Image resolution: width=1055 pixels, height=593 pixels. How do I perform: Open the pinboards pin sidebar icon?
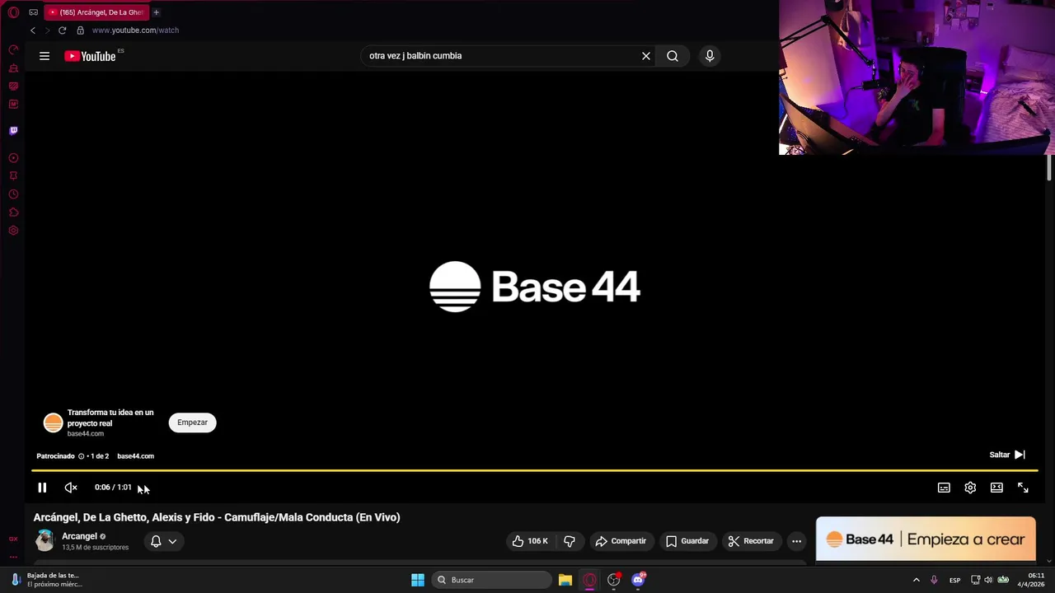(13, 176)
